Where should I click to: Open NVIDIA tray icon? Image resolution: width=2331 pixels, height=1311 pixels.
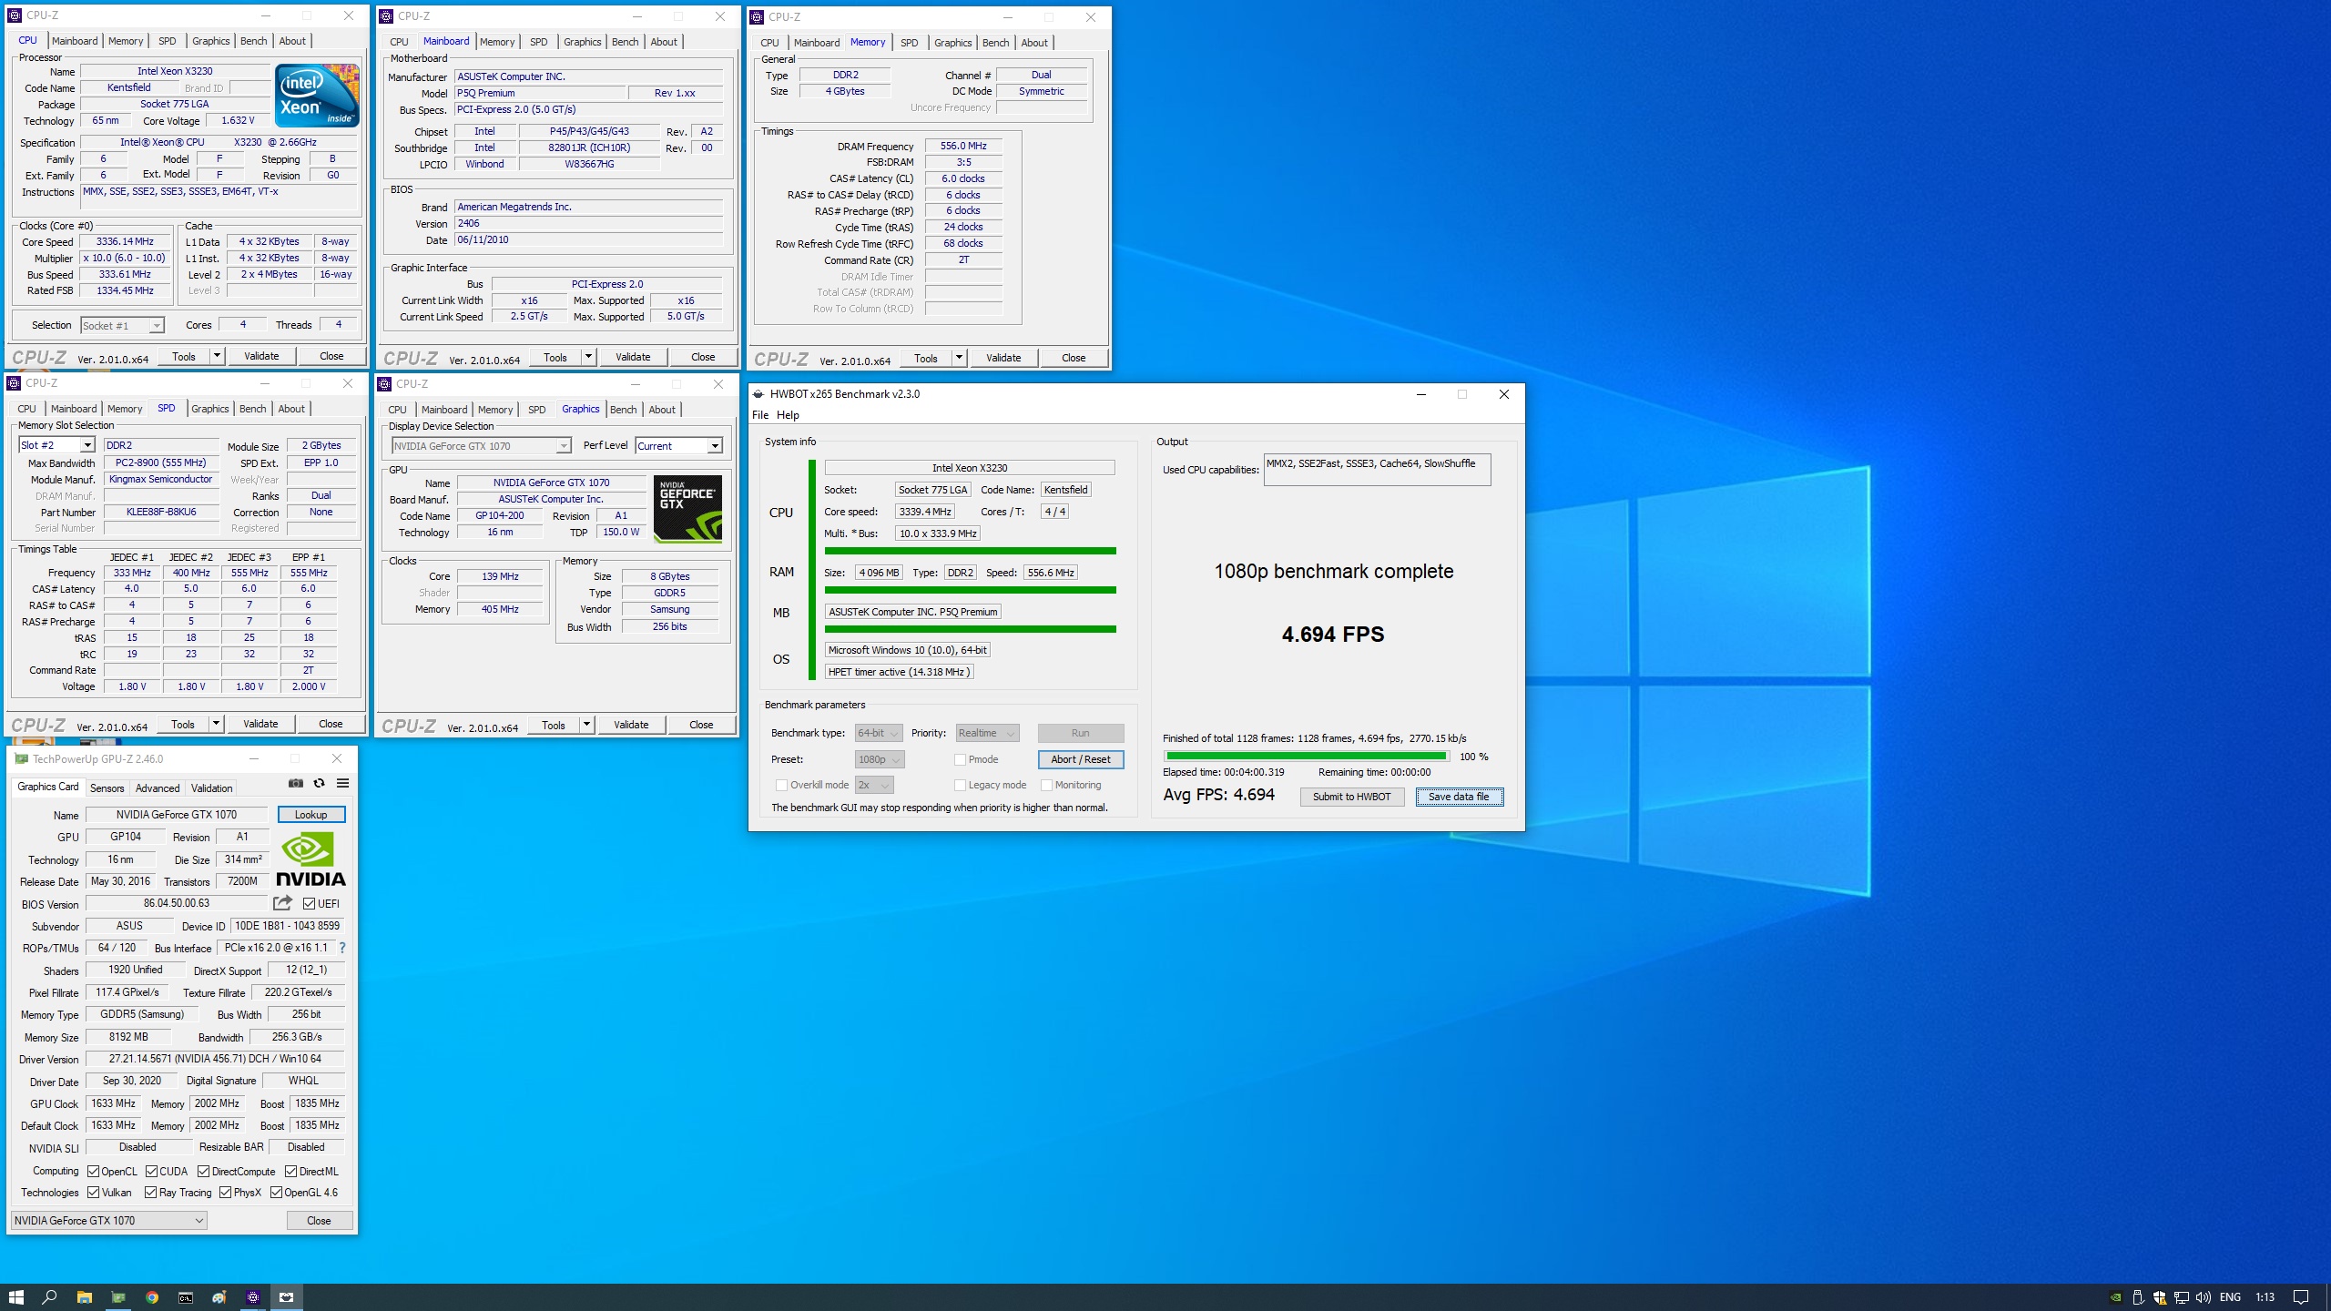point(2116,1297)
